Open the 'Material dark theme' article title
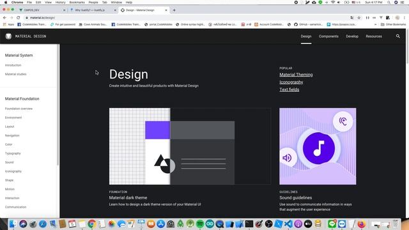The height and width of the screenshot is (230, 409). [x=128, y=197]
